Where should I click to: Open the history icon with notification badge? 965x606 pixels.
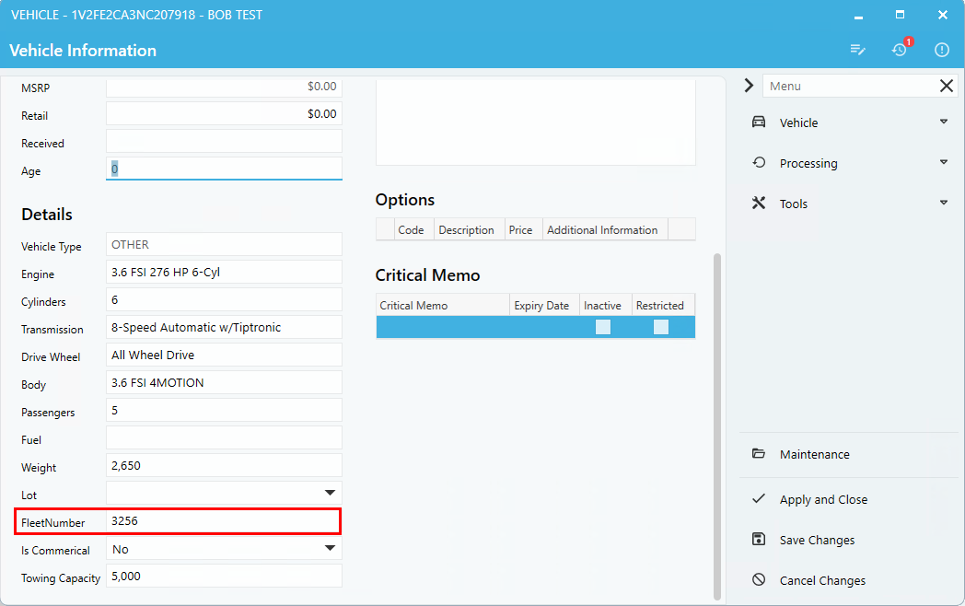point(900,50)
